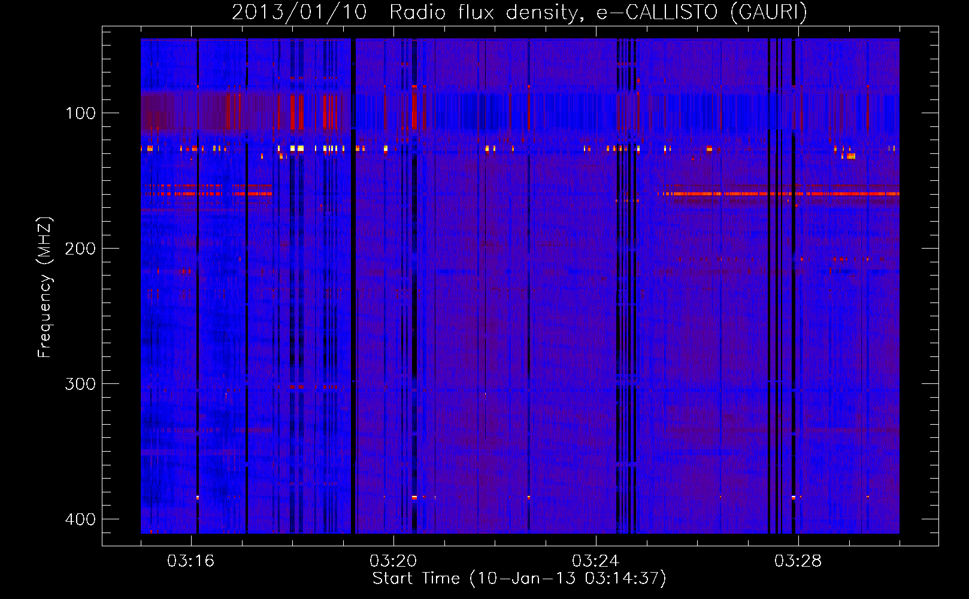Click the '03:16' time tick label
The height and width of the screenshot is (599, 969).
tap(190, 561)
